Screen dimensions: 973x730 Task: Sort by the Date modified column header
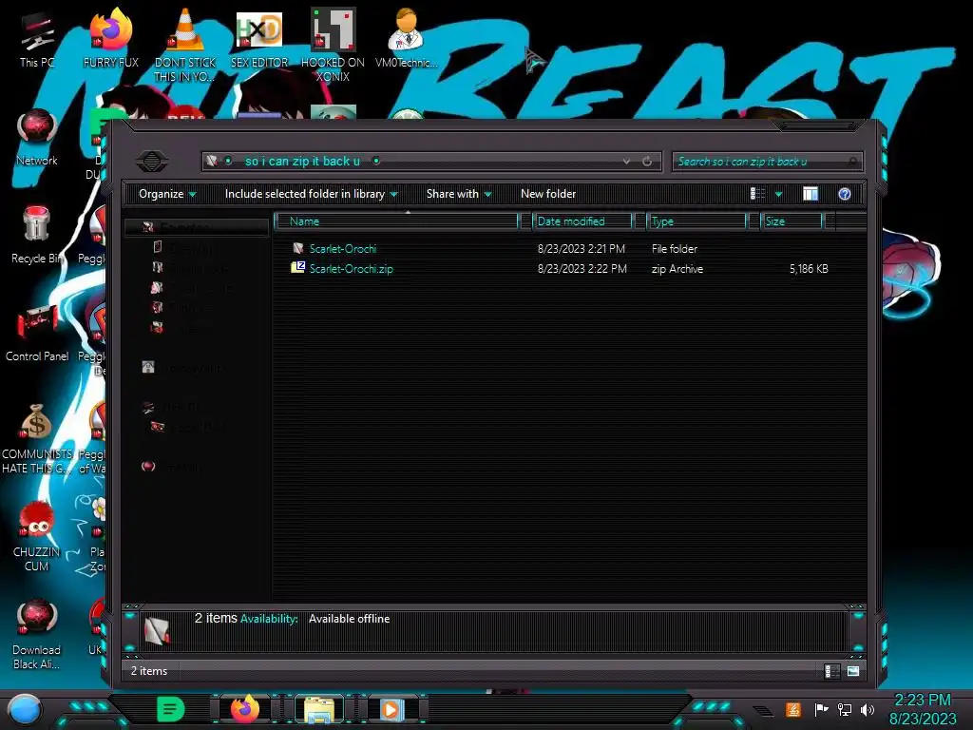tap(582, 221)
